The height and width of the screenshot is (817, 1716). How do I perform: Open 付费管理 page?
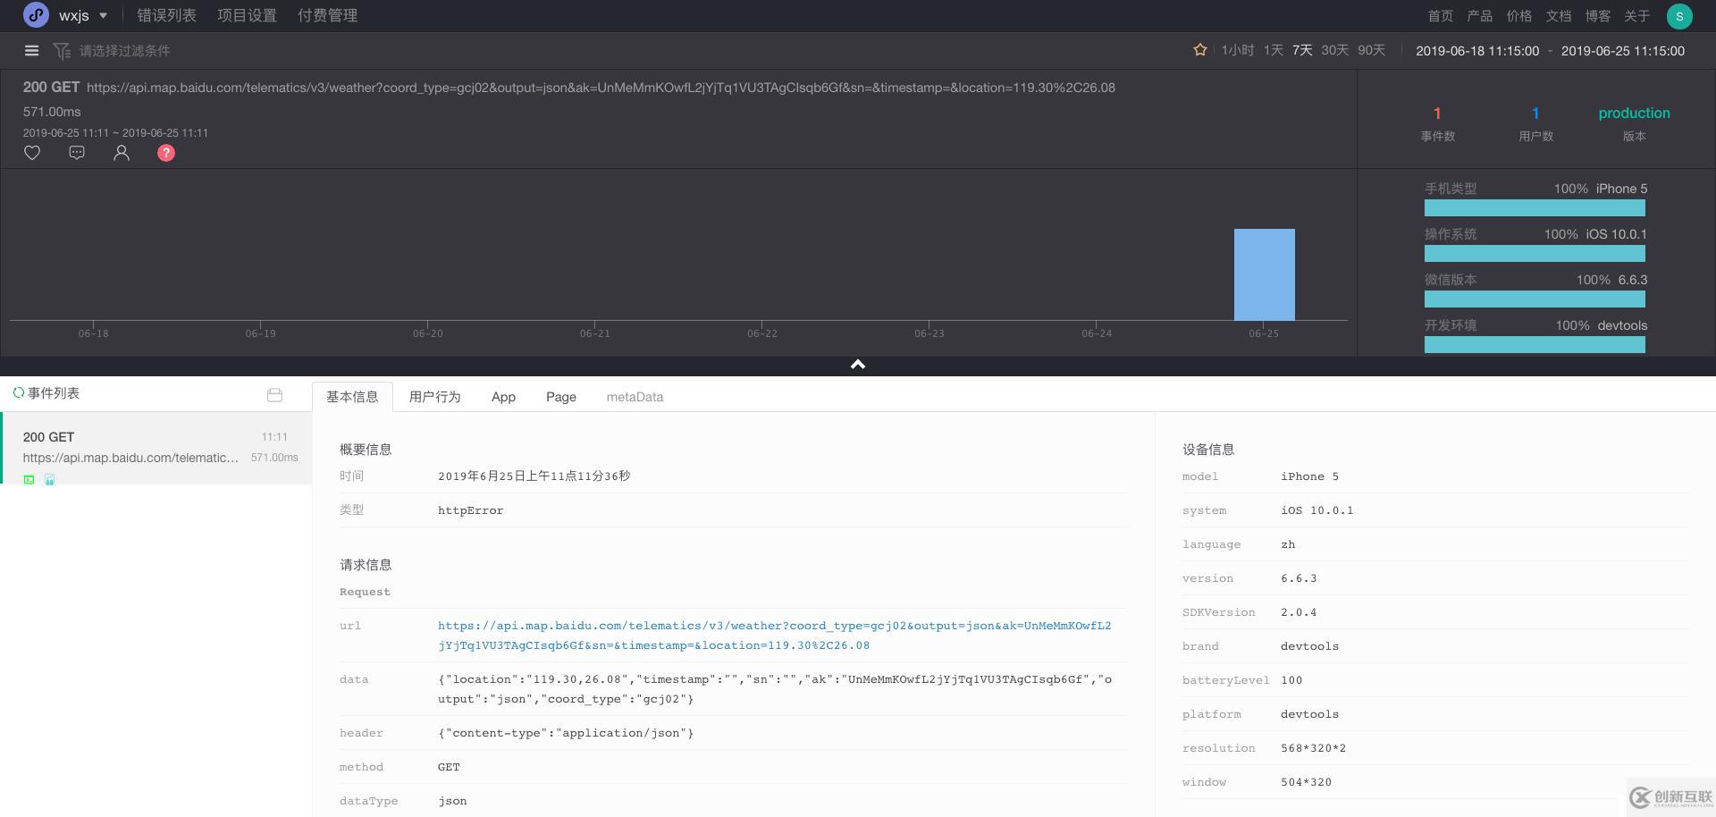pyautogui.click(x=327, y=15)
